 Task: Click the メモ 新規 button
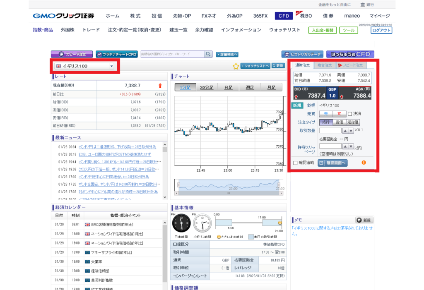364,220
